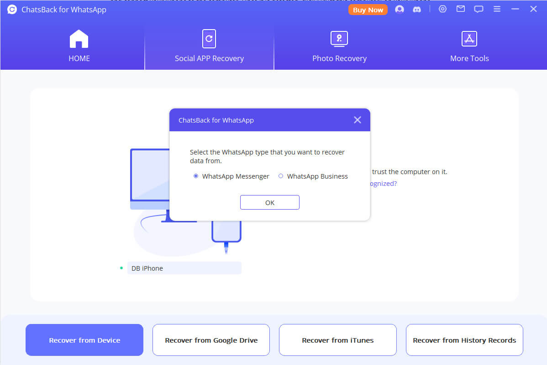Image resolution: width=547 pixels, height=365 pixels.
Task: Choose the WhatsApp Business radio option
Action: click(281, 176)
